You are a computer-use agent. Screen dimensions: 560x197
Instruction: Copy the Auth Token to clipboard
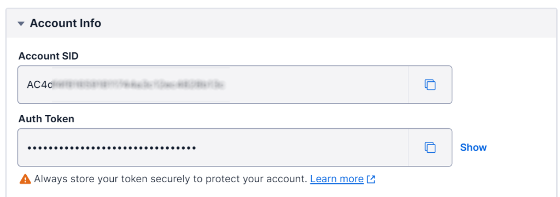[430, 147]
